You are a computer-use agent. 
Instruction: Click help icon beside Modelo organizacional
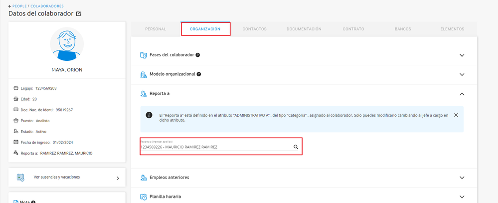click(199, 74)
